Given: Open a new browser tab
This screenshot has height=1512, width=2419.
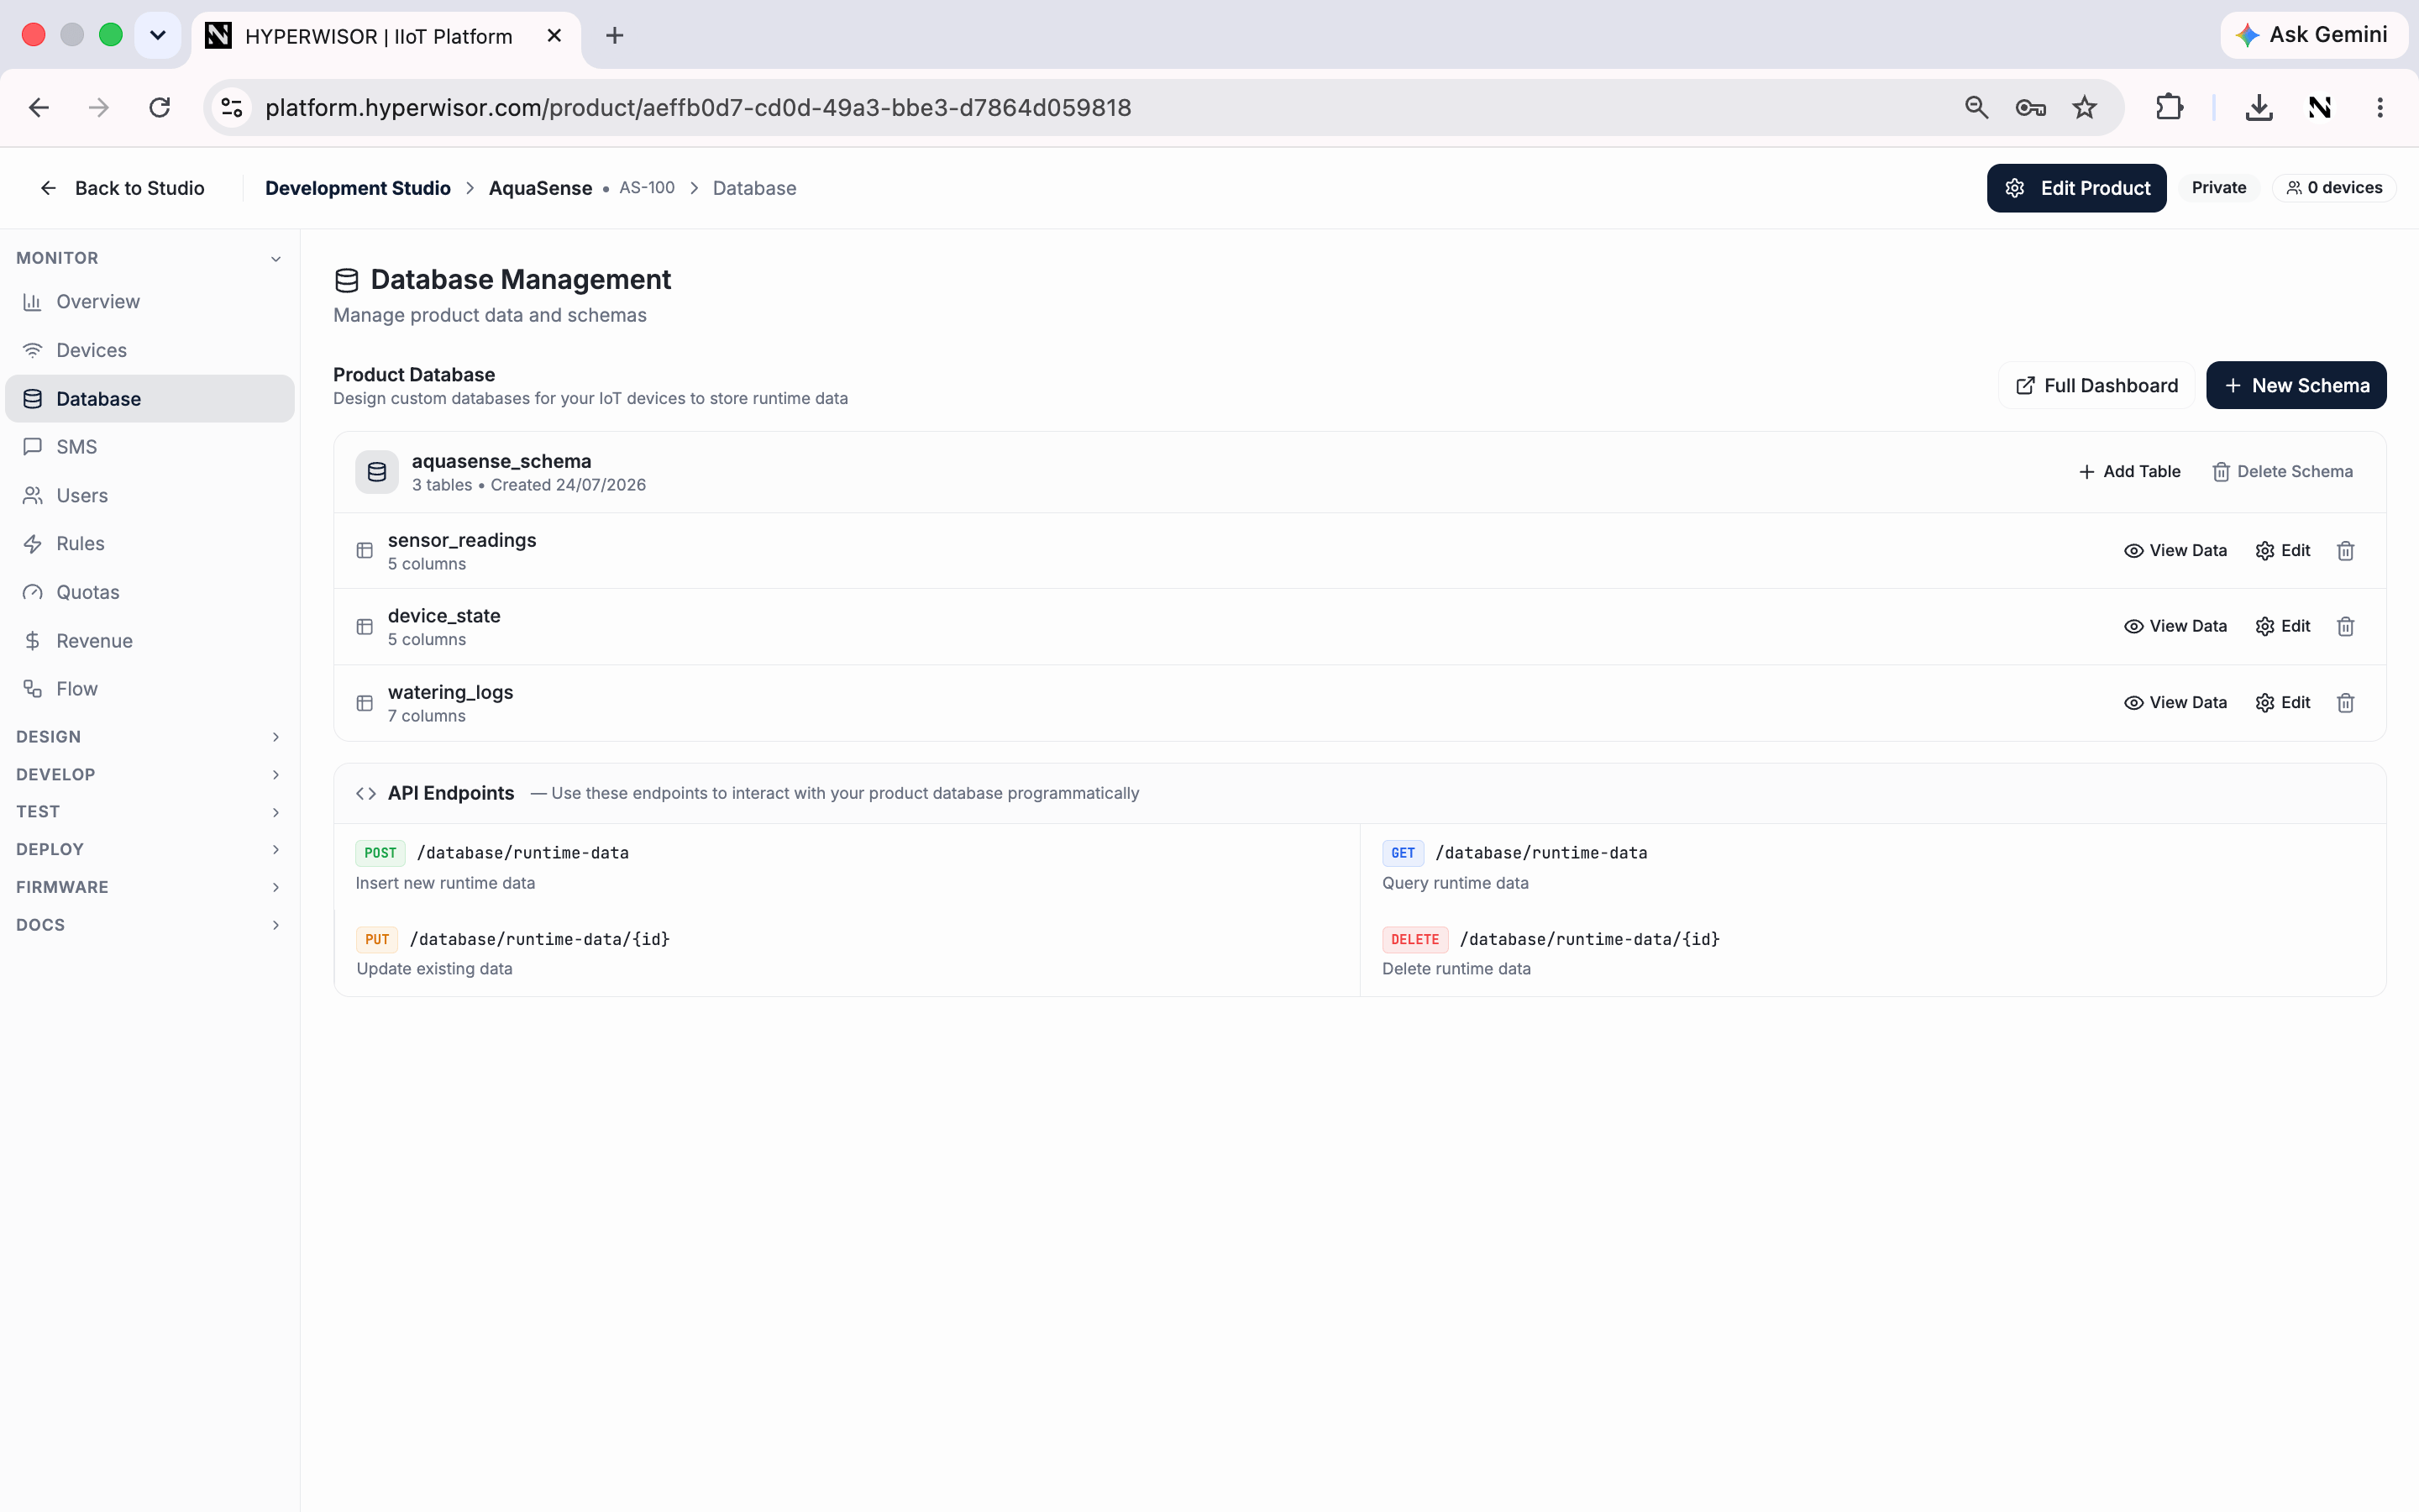Looking at the screenshot, I should click(615, 36).
